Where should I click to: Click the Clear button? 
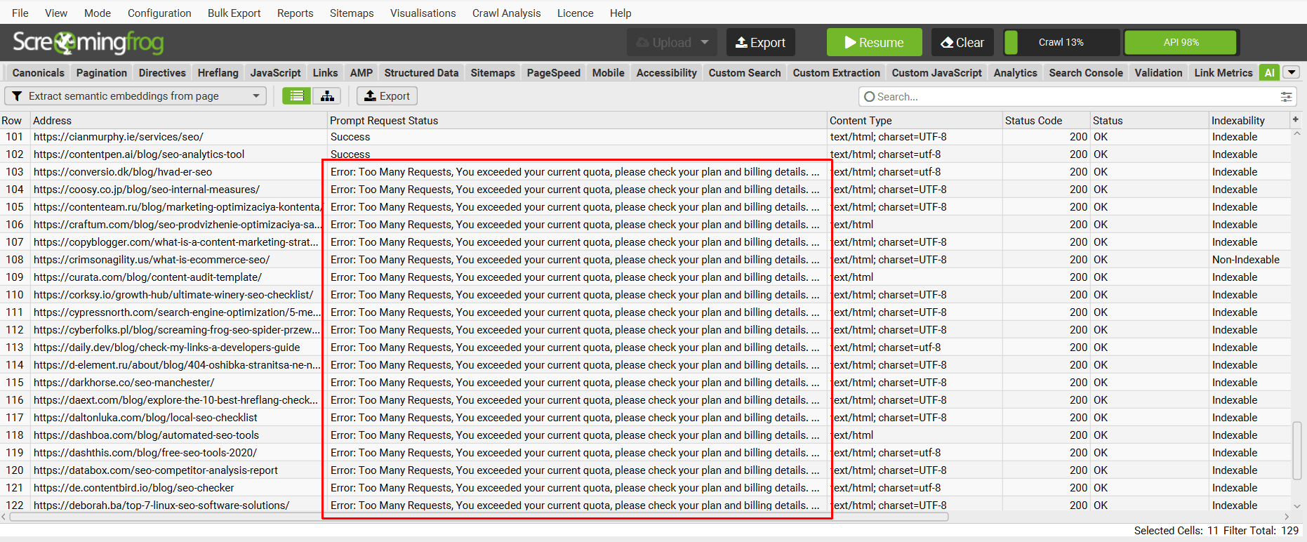click(x=962, y=42)
